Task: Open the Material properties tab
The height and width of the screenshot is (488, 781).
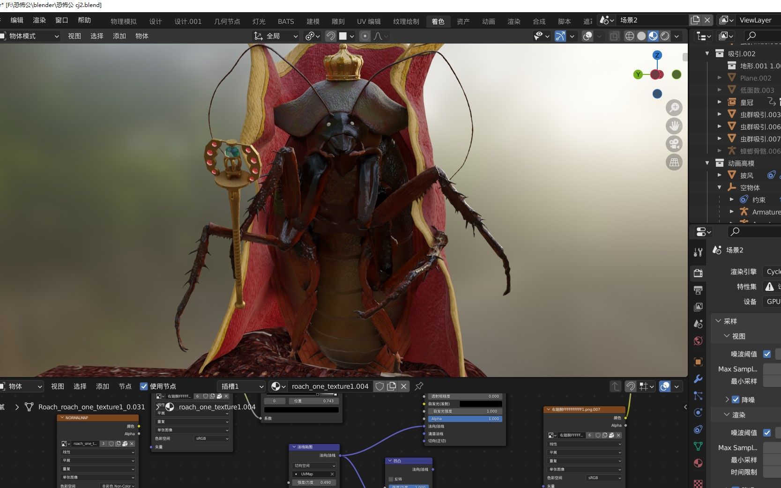Action: [x=698, y=463]
